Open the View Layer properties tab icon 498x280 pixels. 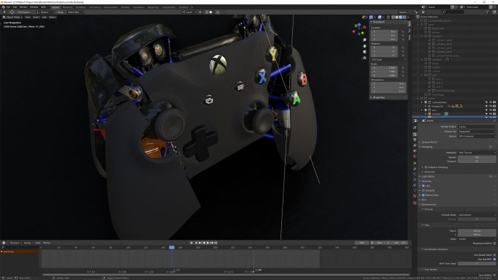pyautogui.click(x=415, y=145)
